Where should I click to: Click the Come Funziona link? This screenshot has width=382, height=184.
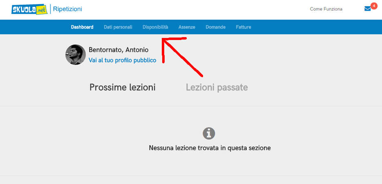pos(326,9)
